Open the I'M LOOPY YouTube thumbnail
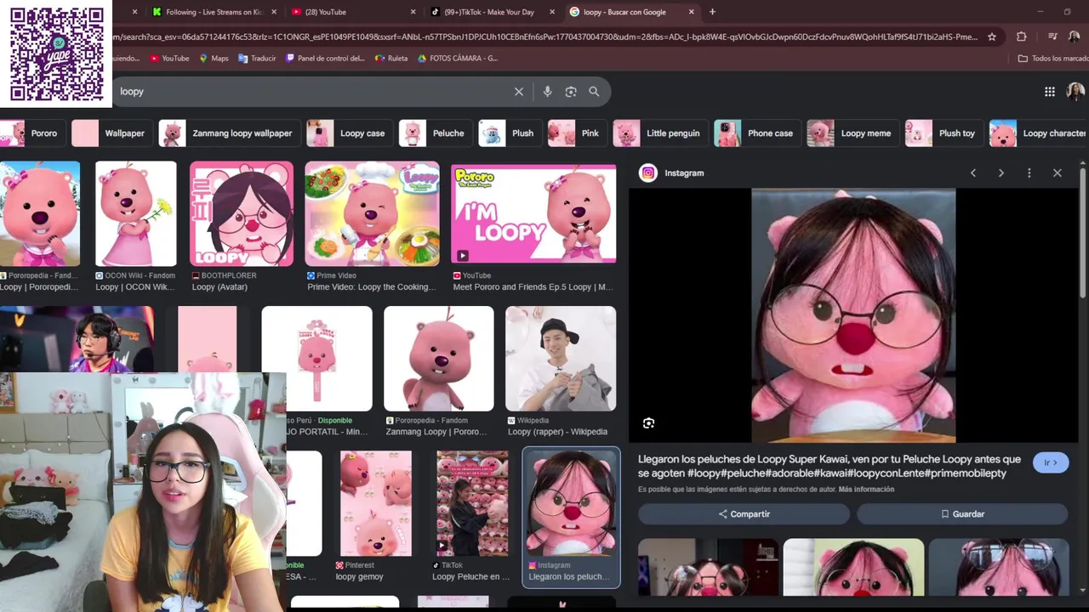The image size is (1089, 612). pyautogui.click(x=533, y=214)
